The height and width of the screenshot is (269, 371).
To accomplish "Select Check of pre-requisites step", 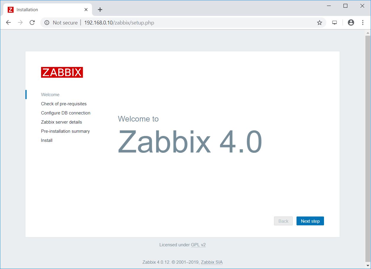I will click(64, 104).
